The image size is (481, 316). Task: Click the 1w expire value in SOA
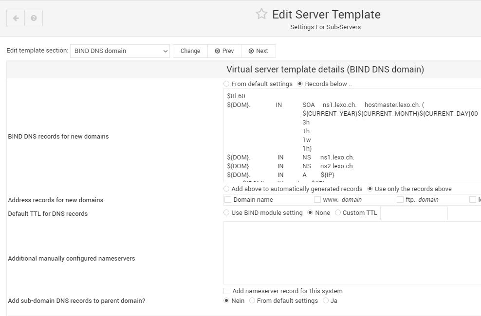[306, 140]
